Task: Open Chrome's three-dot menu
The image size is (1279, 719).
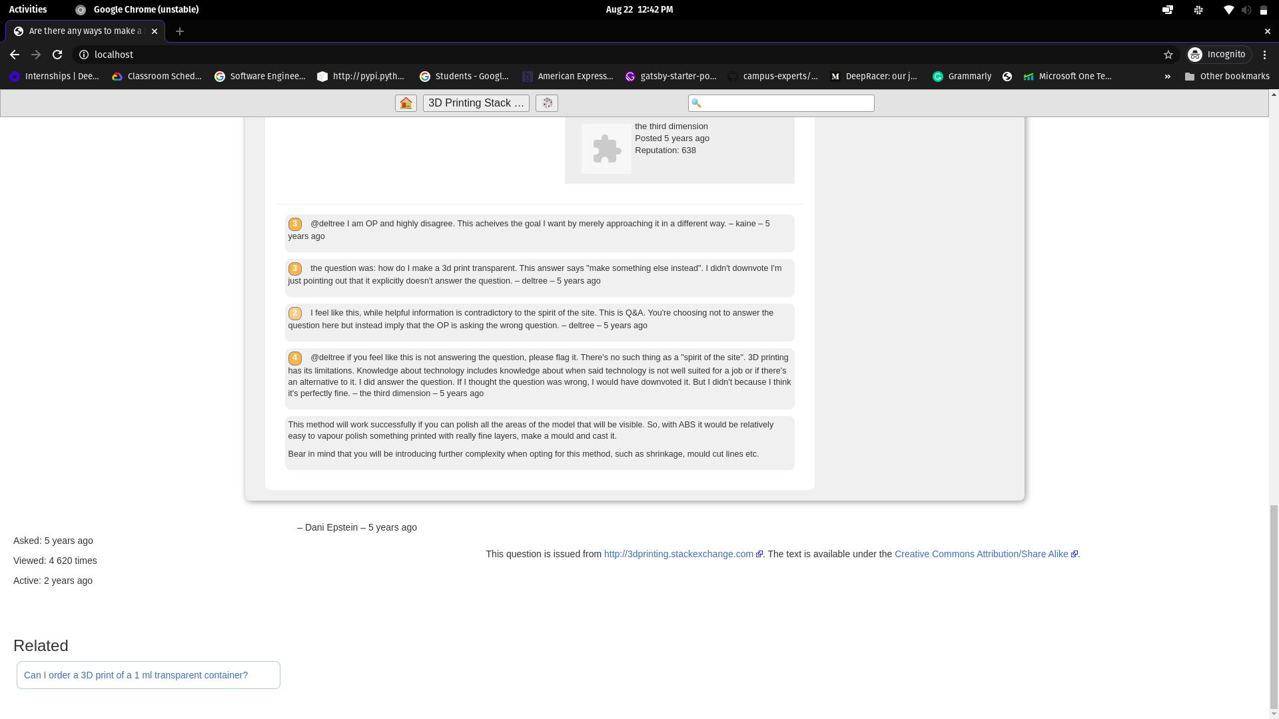Action: (1264, 55)
